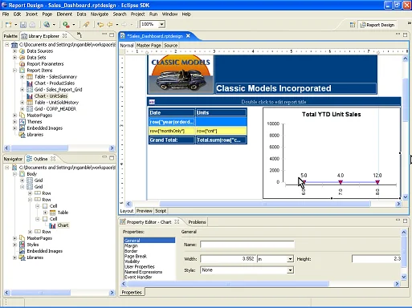Click the Table - SalesSummary icon

pos(30,77)
